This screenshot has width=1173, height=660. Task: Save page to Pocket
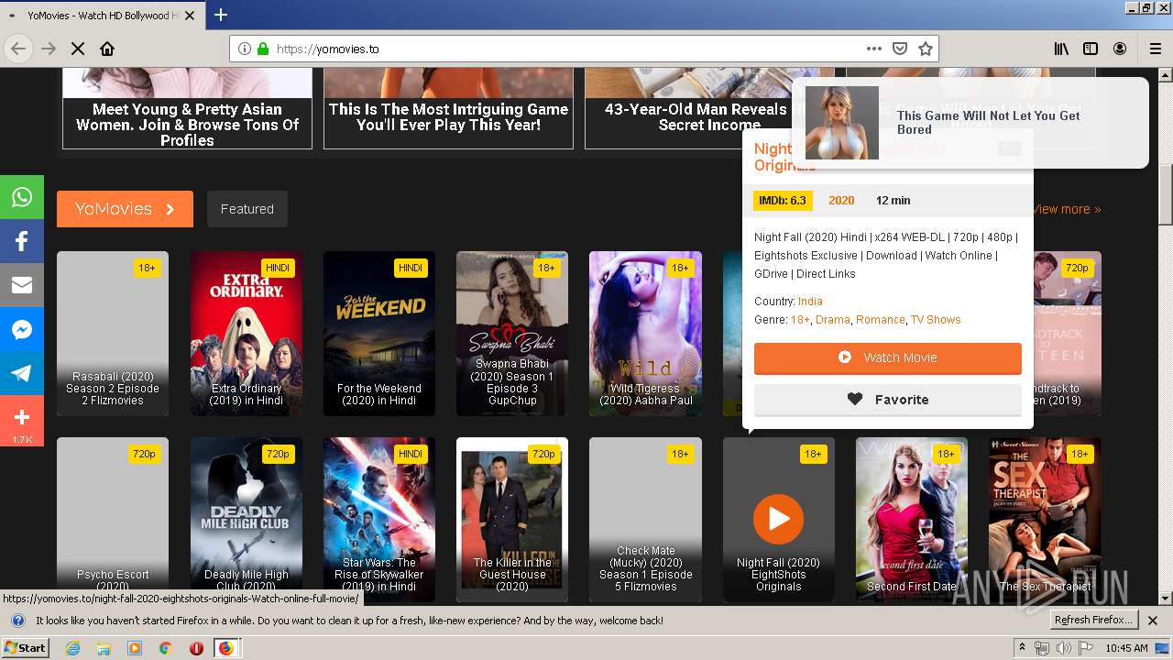[900, 49]
